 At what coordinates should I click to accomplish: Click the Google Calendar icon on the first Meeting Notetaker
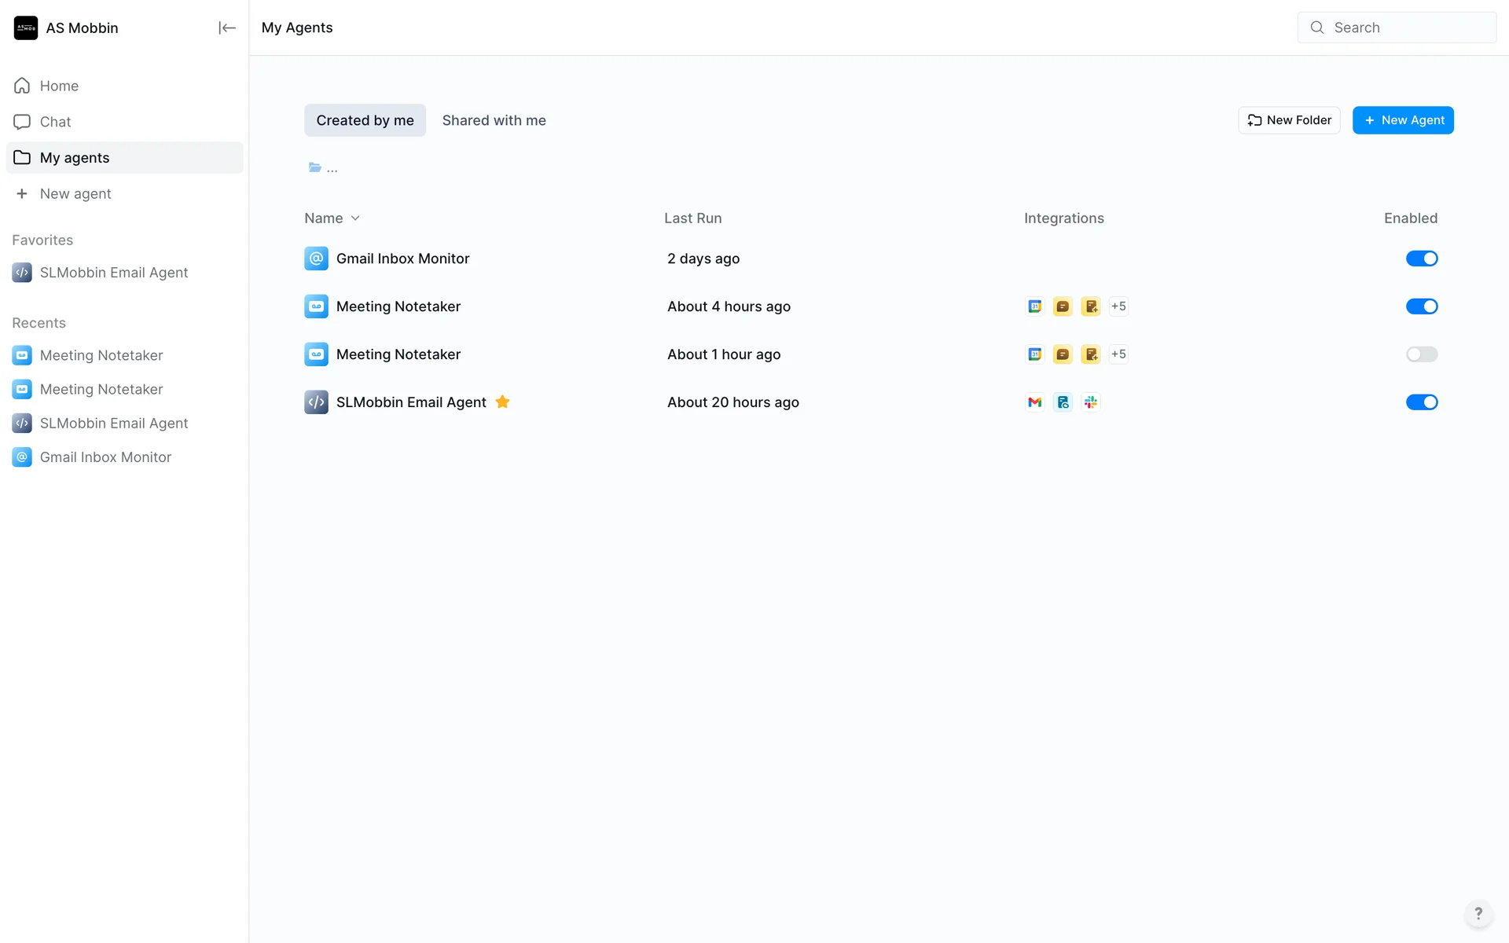coord(1034,306)
